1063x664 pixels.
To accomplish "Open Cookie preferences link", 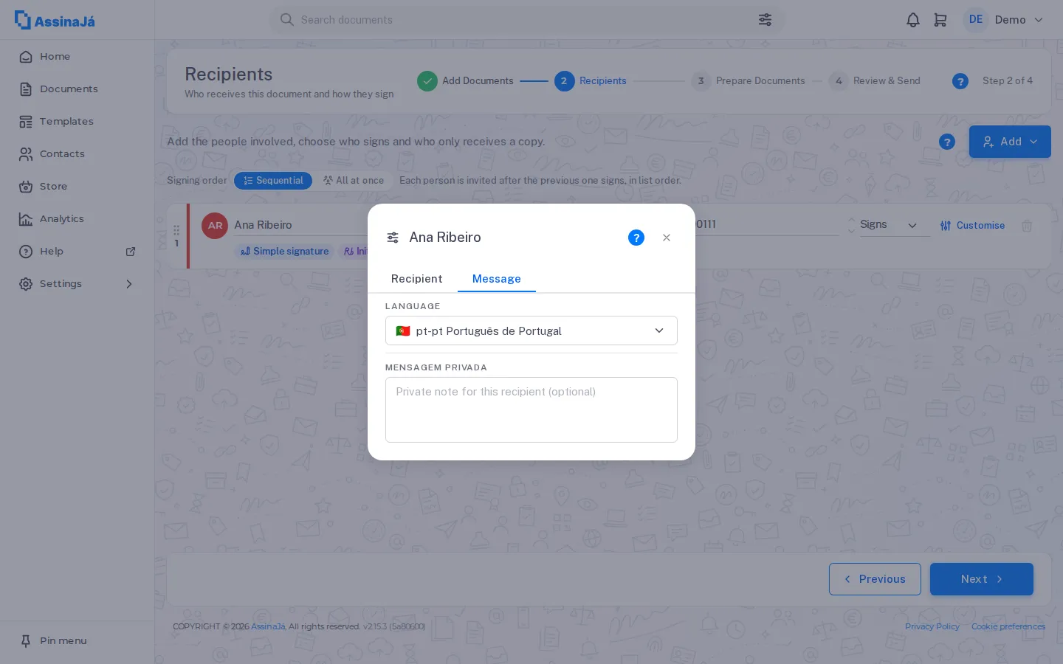I will point(1008,626).
